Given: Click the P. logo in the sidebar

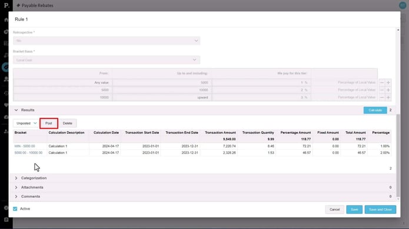Looking at the screenshot, I should (6, 5).
